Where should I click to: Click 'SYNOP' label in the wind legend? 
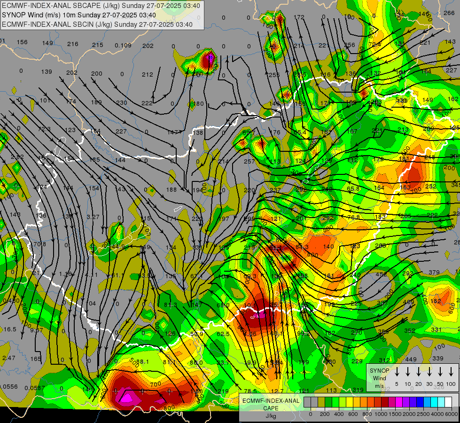click(x=379, y=371)
